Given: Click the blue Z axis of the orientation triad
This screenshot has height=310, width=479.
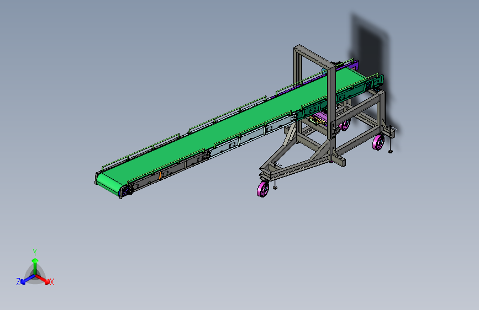Looking at the screenshot, I should coord(28,280).
